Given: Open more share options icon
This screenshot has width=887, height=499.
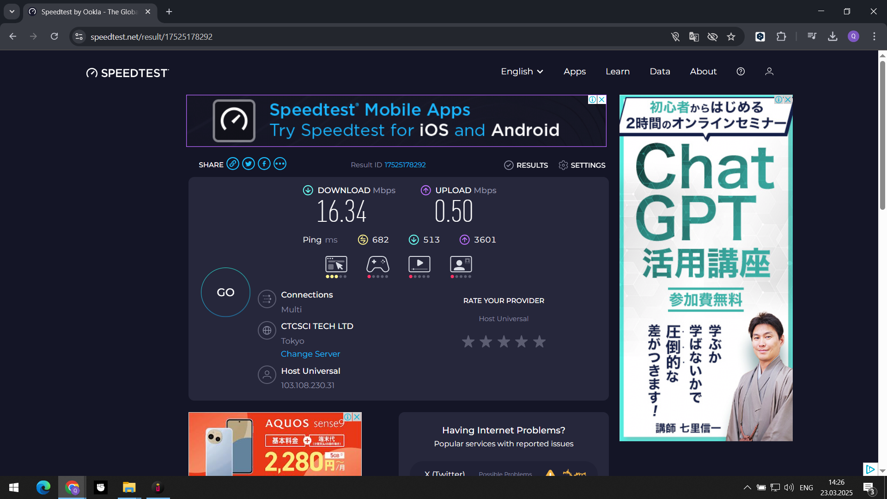Looking at the screenshot, I should tap(280, 164).
